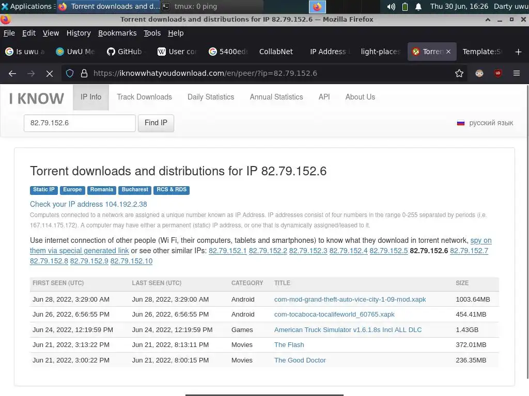529x396 pixels.
Task: Go back with the browser back arrow
Action: click(12, 73)
